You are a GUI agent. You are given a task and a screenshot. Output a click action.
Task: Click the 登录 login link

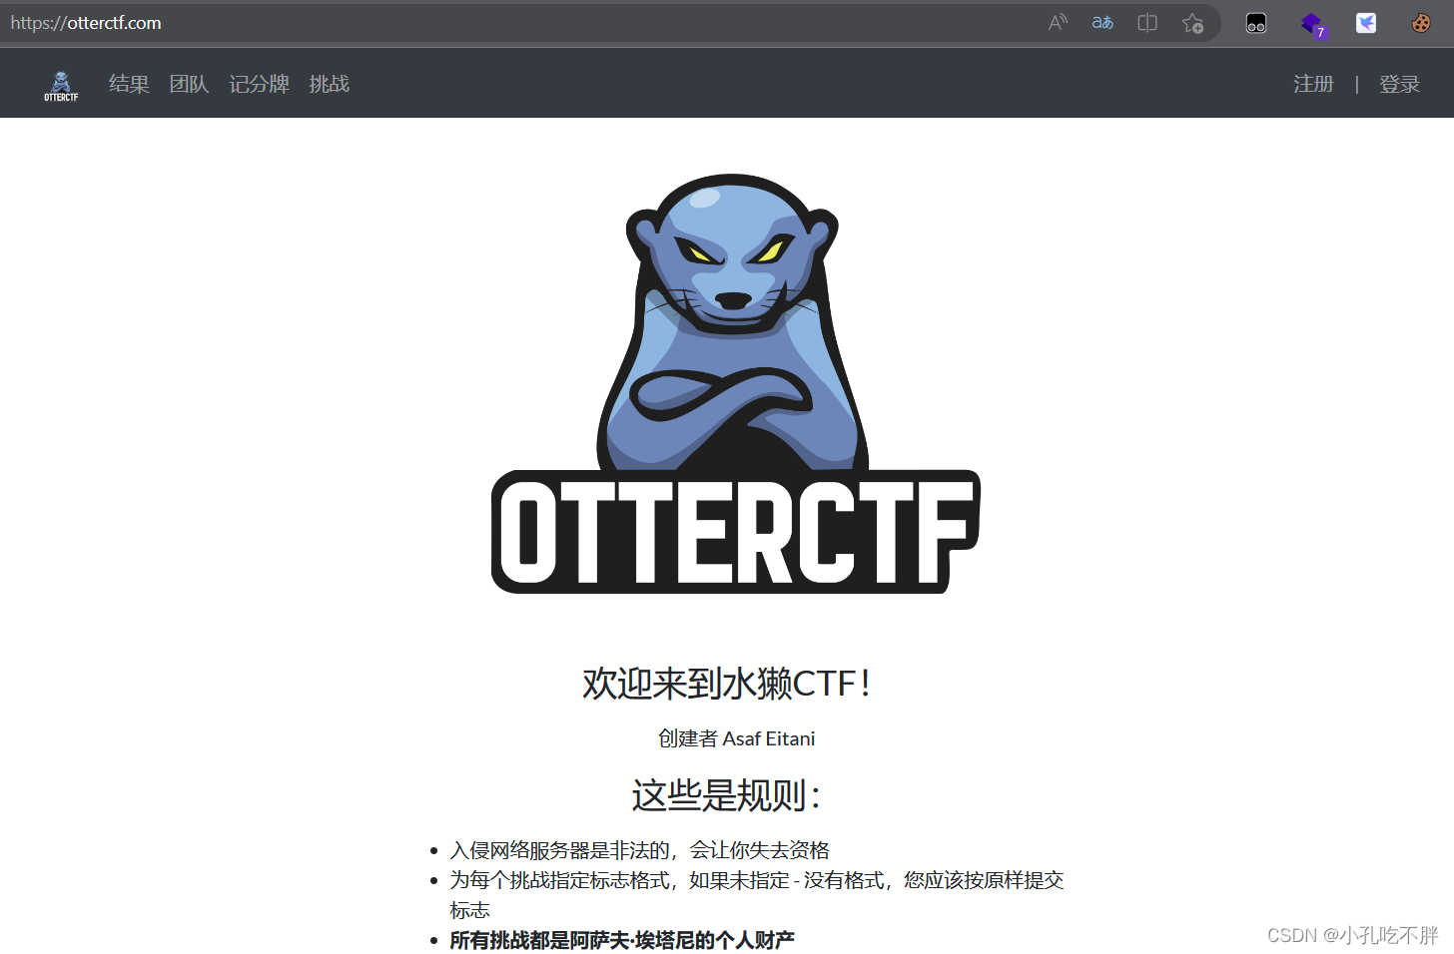pyautogui.click(x=1399, y=84)
